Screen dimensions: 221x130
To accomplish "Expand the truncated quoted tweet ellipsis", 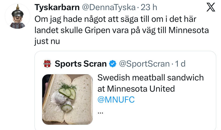I will pyautogui.click(x=100, y=113).
